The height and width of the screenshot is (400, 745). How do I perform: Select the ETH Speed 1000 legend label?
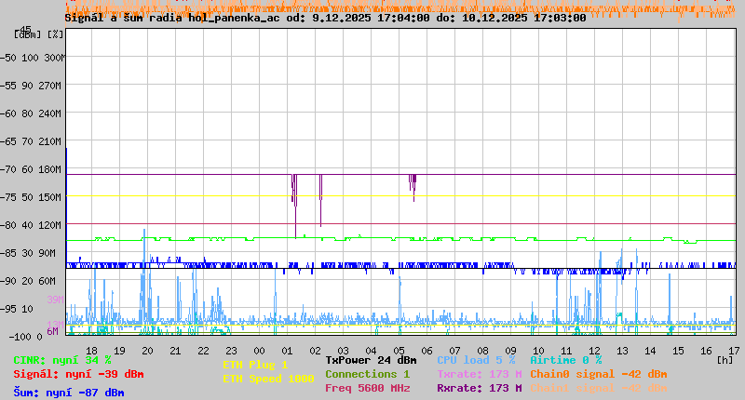click(x=267, y=379)
